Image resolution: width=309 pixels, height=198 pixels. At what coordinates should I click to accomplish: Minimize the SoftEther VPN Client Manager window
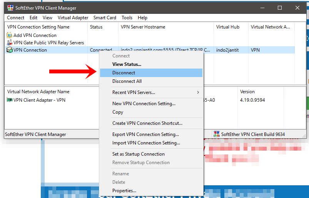tap(262, 8)
